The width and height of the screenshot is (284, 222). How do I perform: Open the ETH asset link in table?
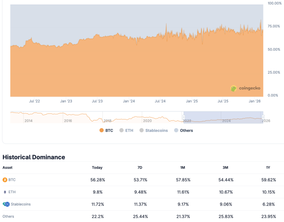(12, 192)
